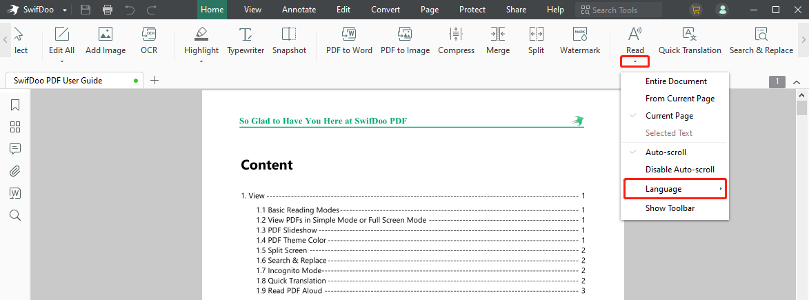Expand the Edit All dropdown arrow
The image size is (809, 300).
pyautogui.click(x=62, y=61)
